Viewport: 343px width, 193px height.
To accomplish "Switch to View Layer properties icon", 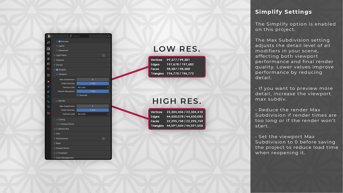I will click(x=48, y=59).
